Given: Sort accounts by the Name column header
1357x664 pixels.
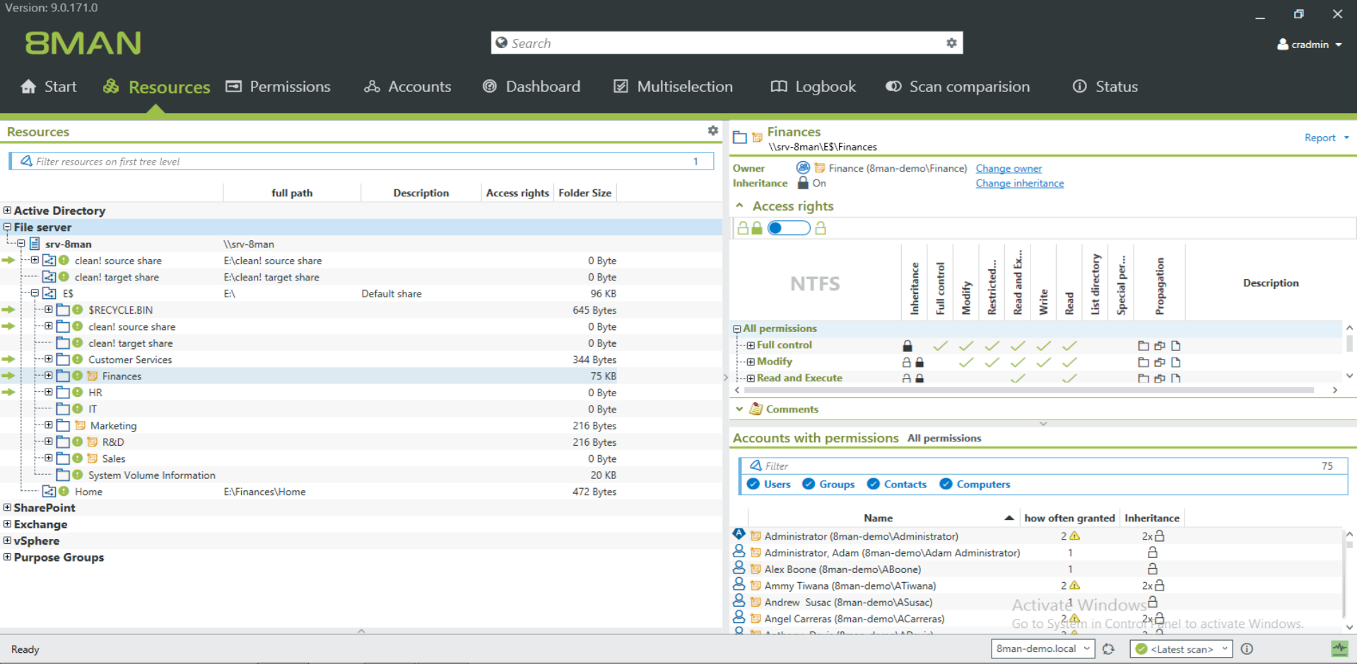Looking at the screenshot, I should pyautogui.click(x=878, y=518).
